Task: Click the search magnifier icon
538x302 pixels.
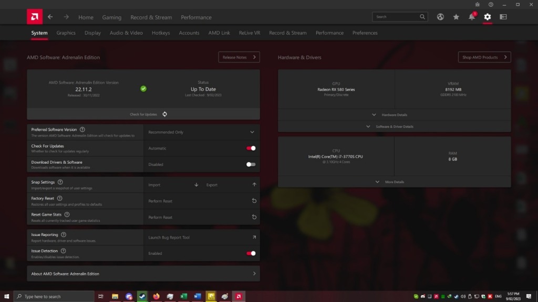Action: [x=422, y=17]
